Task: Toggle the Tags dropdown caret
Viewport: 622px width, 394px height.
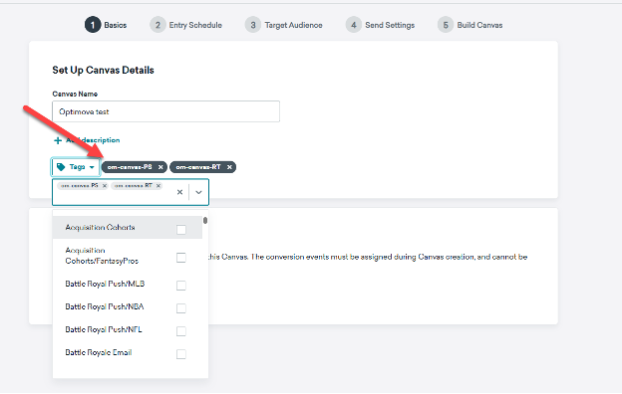Action: tap(92, 167)
